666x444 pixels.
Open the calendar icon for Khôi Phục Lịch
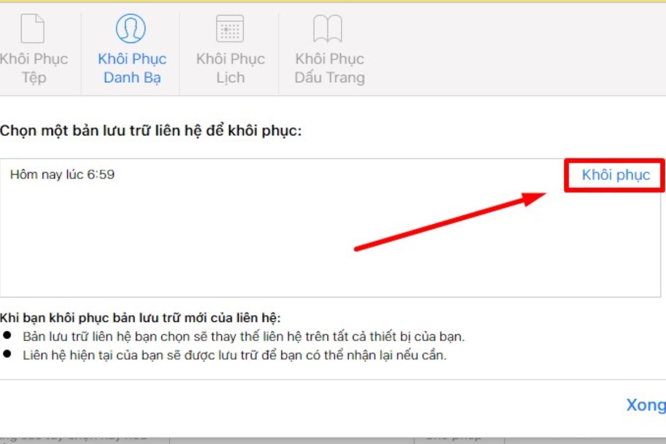[230, 28]
